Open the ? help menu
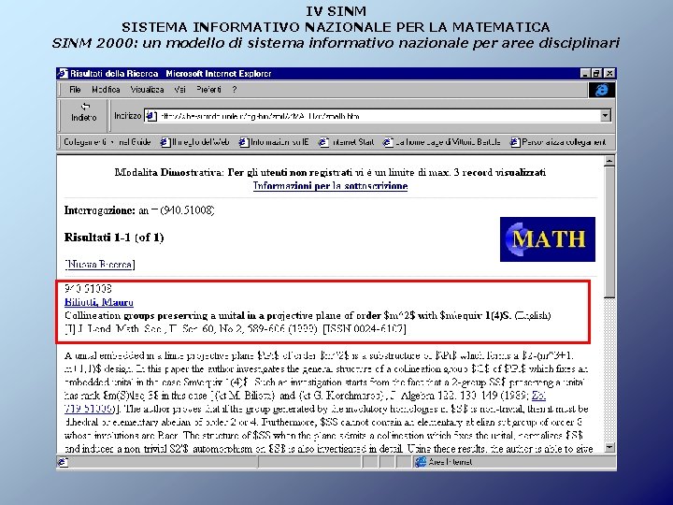The image size is (673, 505). pyautogui.click(x=235, y=90)
